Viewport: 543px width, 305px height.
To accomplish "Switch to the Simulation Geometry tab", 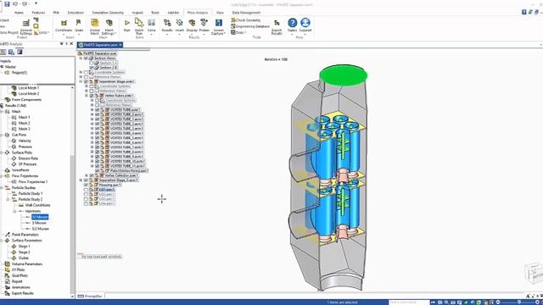I will click(x=108, y=13).
